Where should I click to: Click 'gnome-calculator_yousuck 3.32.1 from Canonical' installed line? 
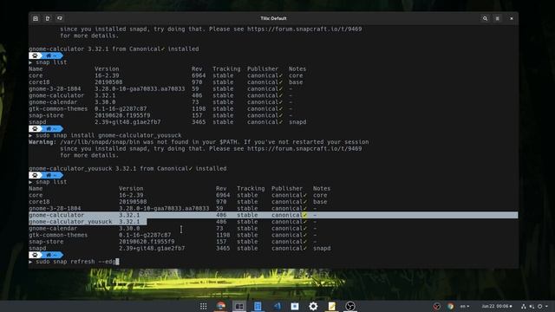[x=127, y=169]
